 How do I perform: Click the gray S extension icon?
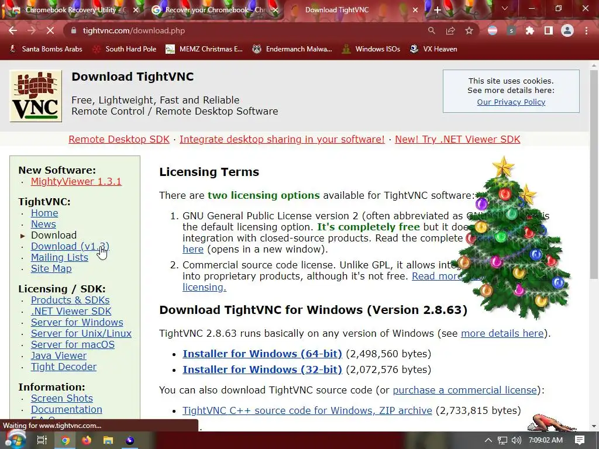511,30
